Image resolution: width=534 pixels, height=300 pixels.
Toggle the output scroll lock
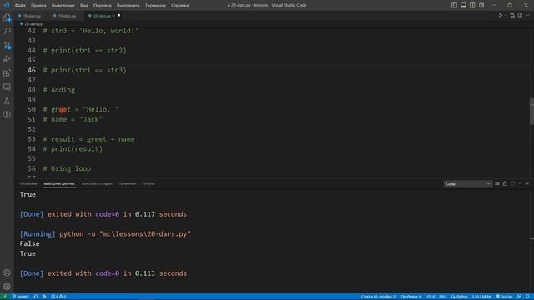tap(505, 183)
